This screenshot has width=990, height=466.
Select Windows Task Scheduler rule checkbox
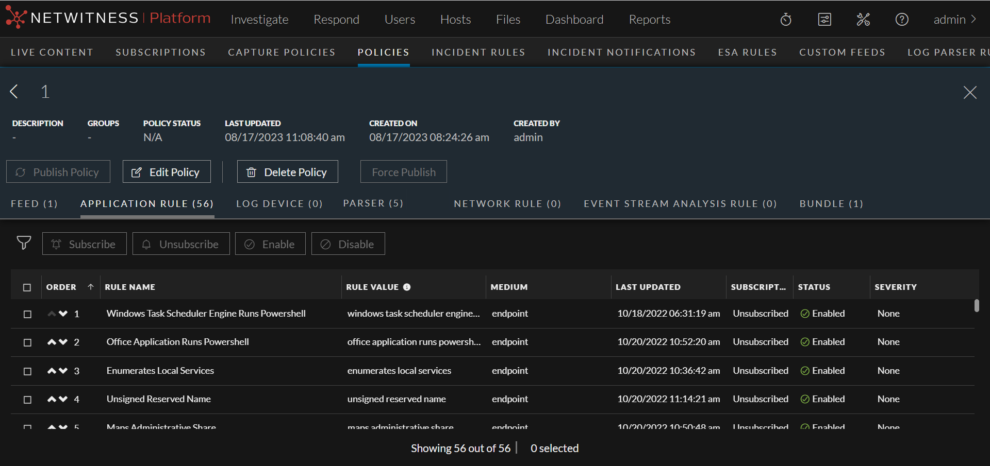click(27, 314)
